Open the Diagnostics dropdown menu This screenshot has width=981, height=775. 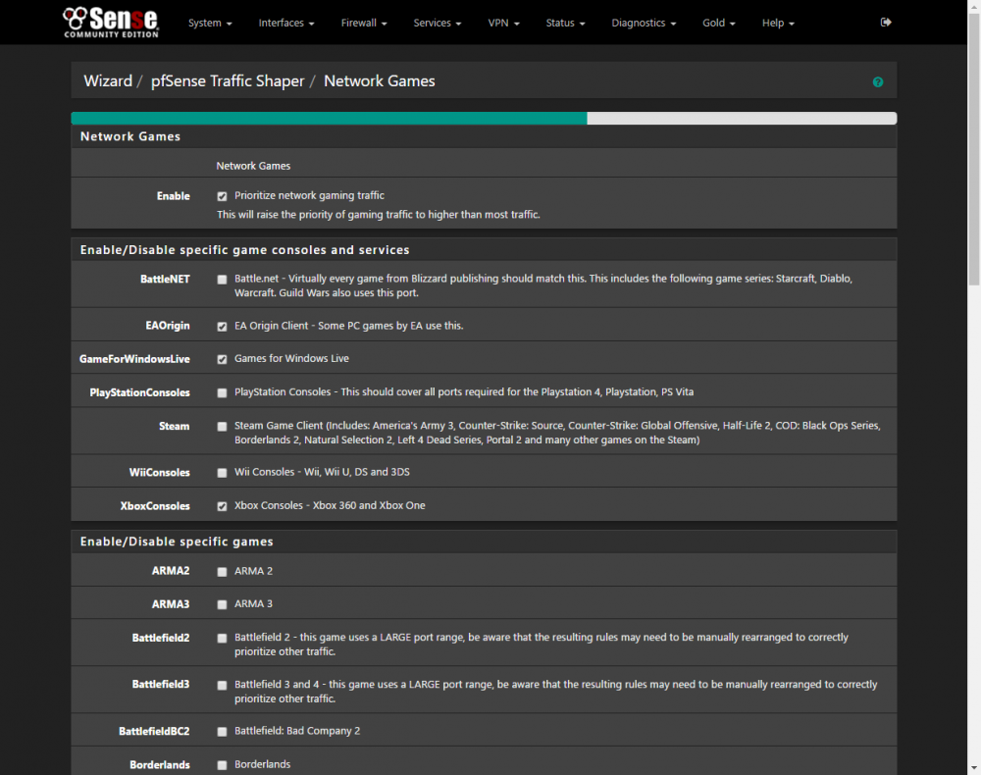[x=644, y=23]
